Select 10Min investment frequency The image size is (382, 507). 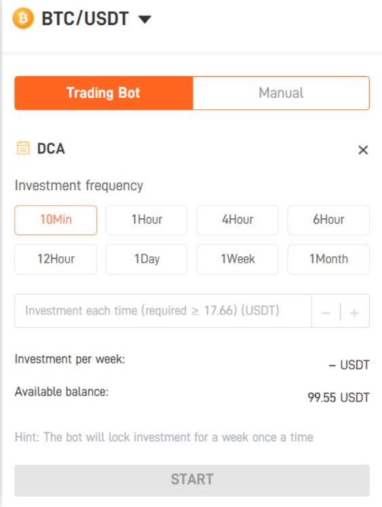coord(56,220)
